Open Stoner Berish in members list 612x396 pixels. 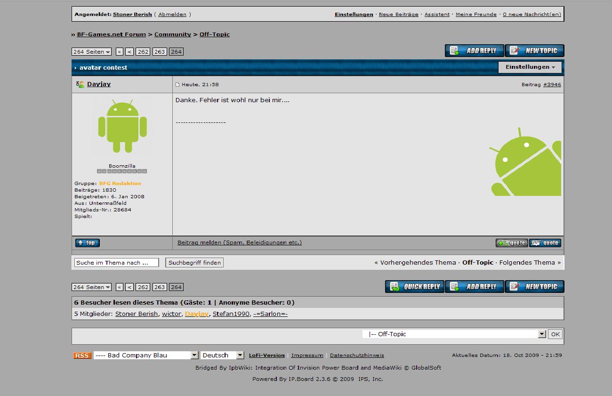tap(137, 314)
